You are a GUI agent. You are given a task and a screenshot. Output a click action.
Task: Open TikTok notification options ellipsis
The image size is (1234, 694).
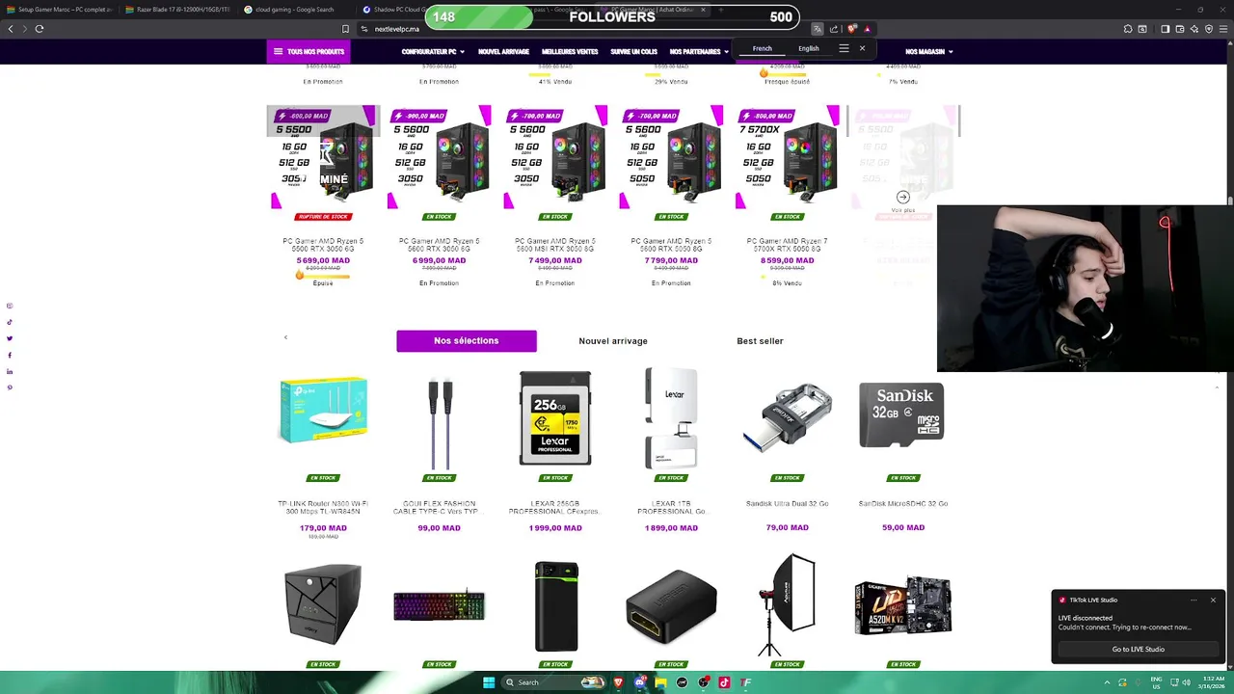point(1194,601)
